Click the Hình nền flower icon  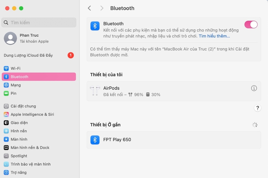coord(6,131)
